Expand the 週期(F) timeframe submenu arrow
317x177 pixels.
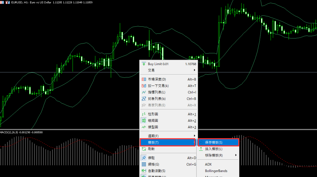click(x=194, y=136)
